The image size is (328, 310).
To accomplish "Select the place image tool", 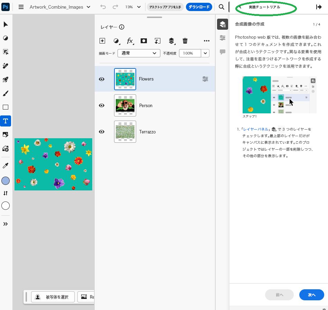I will pos(6,149).
